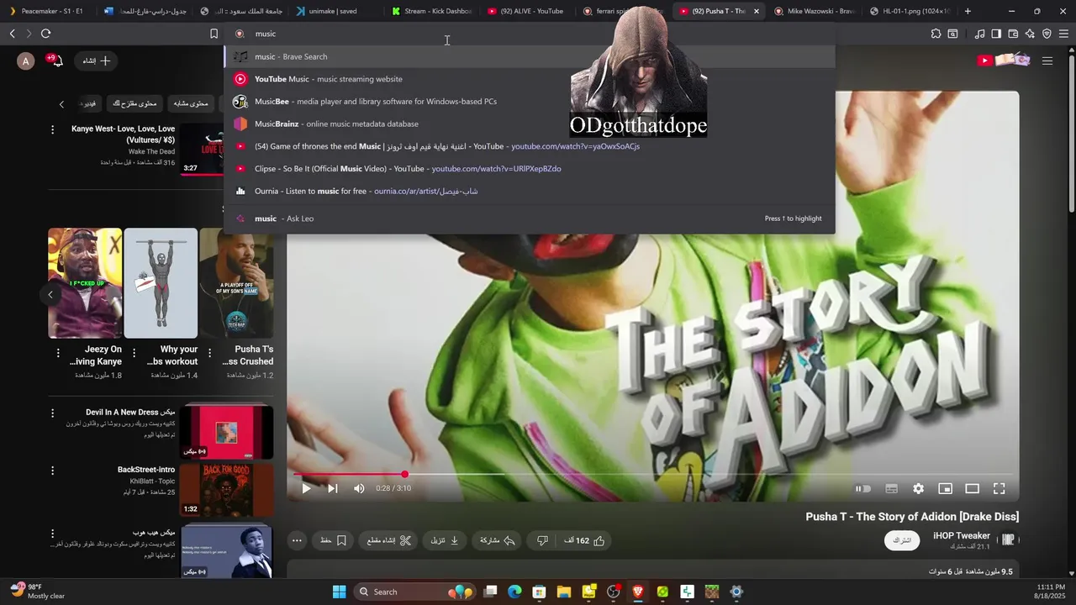Open Brave Leo AI sparkle icon

coord(1030,34)
